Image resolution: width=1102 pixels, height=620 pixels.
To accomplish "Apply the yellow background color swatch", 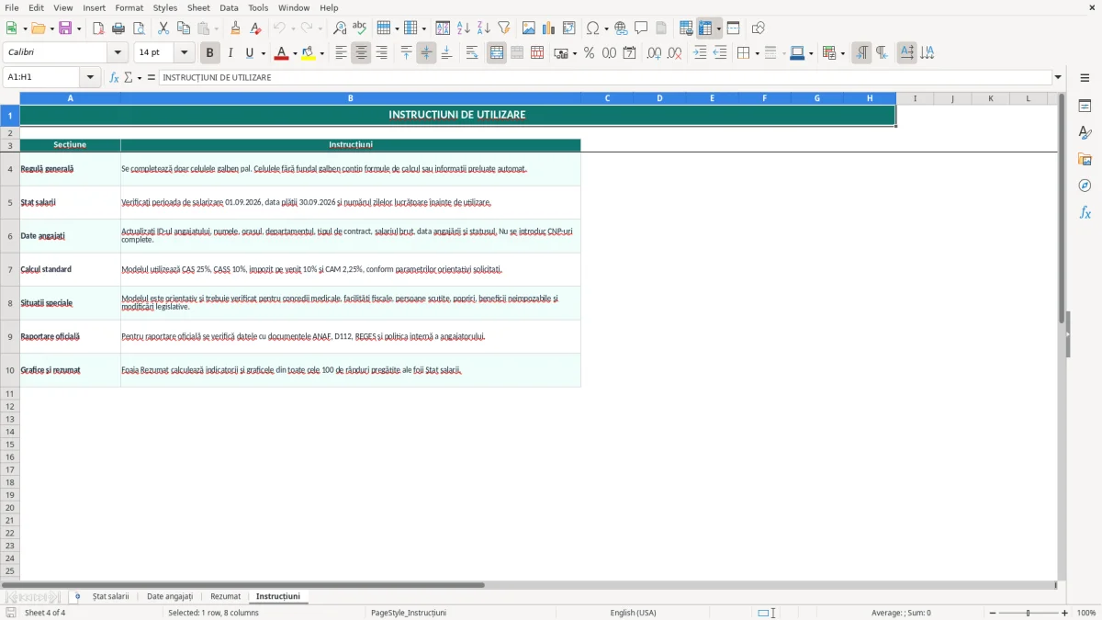I will pos(308,53).
